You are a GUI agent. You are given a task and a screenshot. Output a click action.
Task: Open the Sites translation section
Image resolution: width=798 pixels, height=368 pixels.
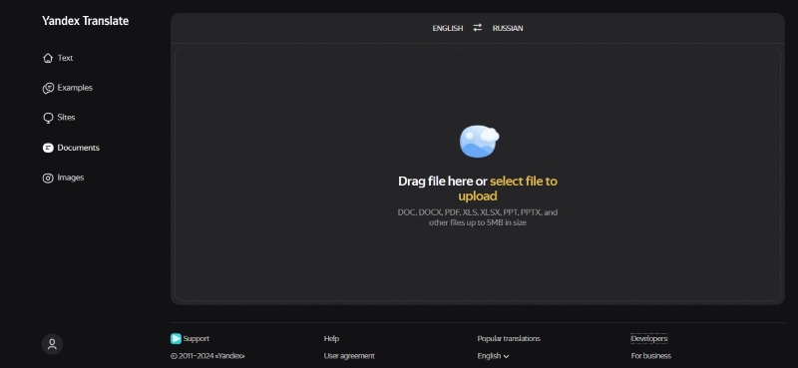[66, 118]
